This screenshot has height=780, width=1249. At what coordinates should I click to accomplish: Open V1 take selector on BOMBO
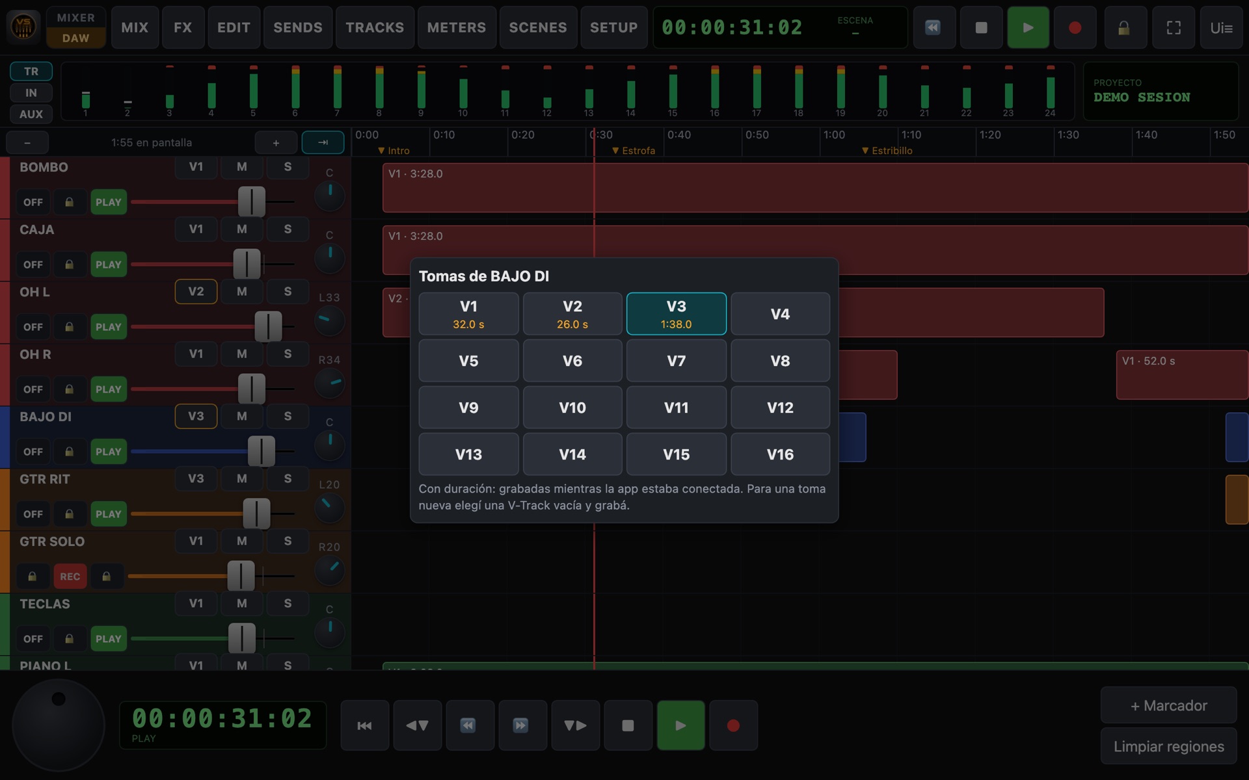(196, 167)
